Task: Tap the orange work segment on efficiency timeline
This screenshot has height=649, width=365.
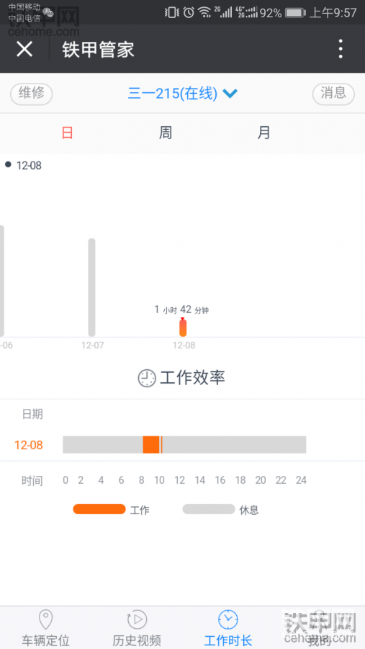Action: [x=151, y=444]
